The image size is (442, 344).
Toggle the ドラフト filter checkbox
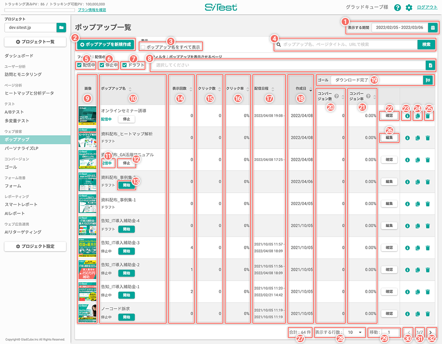125,65
